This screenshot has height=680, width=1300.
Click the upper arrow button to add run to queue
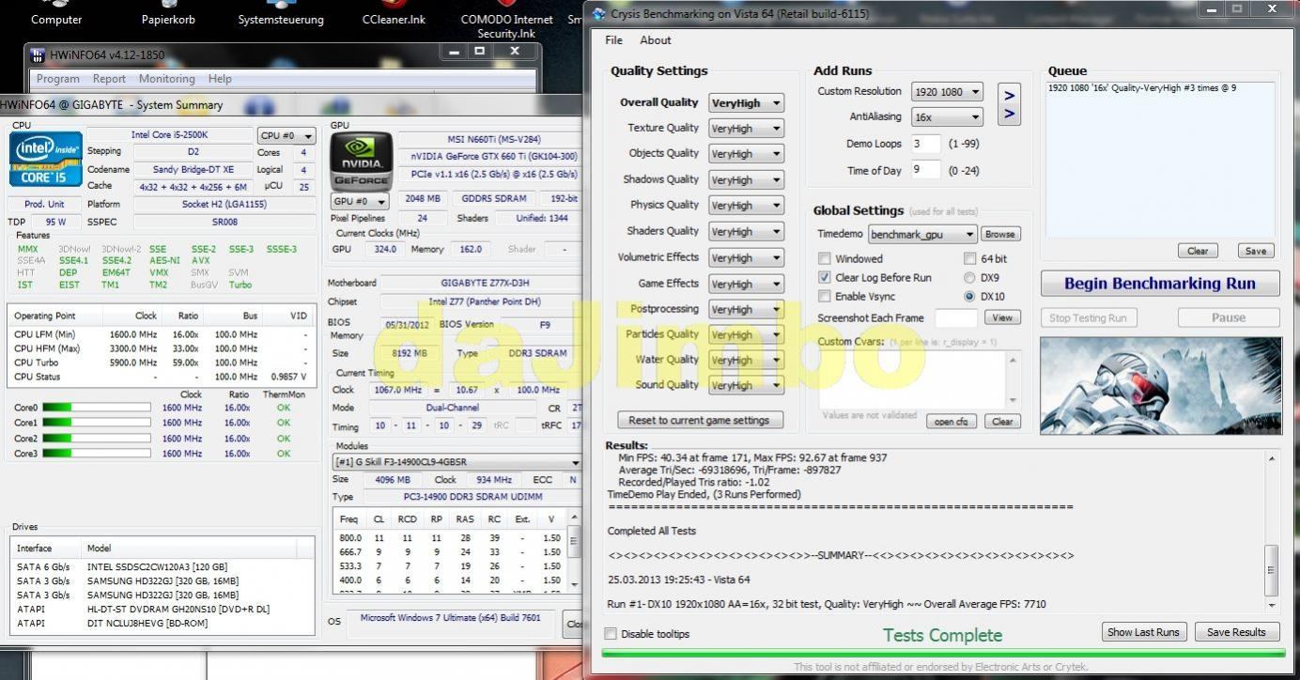pos(1009,95)
